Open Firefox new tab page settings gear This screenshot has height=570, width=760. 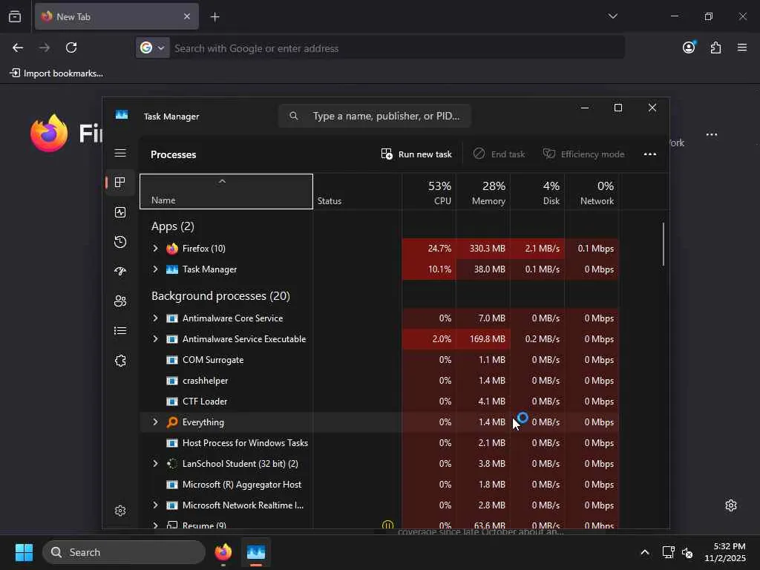click(731, 505)
